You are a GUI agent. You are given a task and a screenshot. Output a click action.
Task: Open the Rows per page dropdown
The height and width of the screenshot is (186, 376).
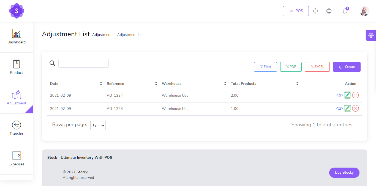[98, 125]
